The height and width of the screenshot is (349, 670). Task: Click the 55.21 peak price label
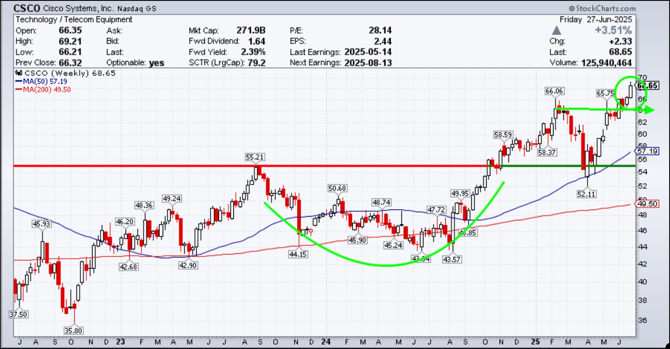click(254, 157)
